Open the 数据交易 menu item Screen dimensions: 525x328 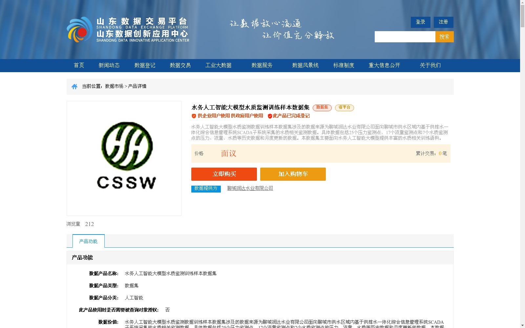[180, 65]
